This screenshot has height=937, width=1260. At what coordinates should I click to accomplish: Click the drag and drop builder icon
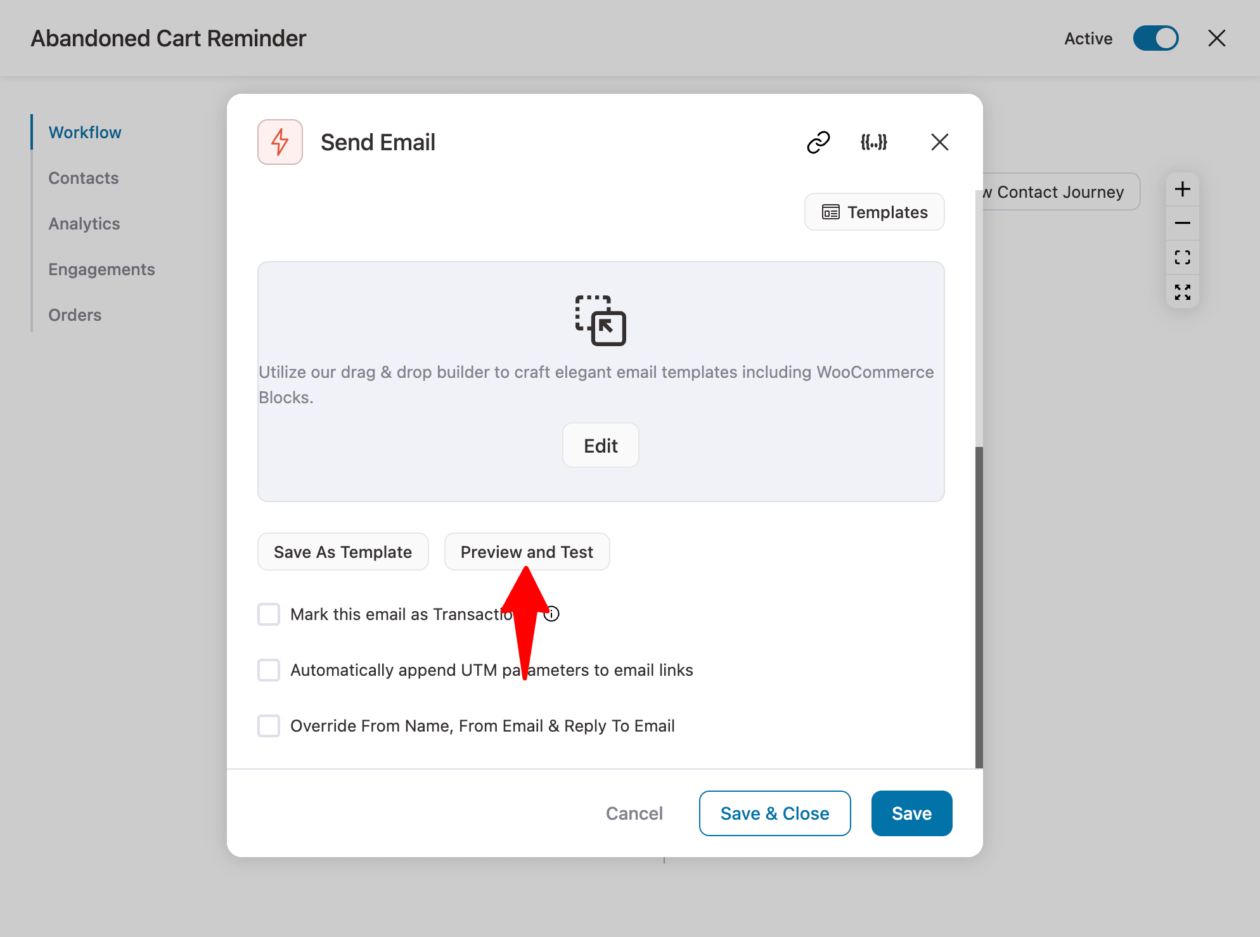point(600,320)
